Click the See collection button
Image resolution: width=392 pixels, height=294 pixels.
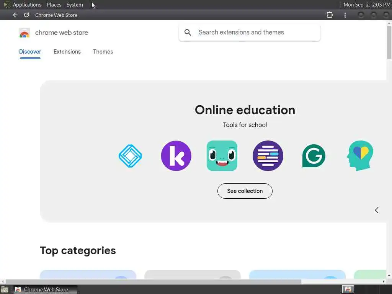click(x=245, y=191)
